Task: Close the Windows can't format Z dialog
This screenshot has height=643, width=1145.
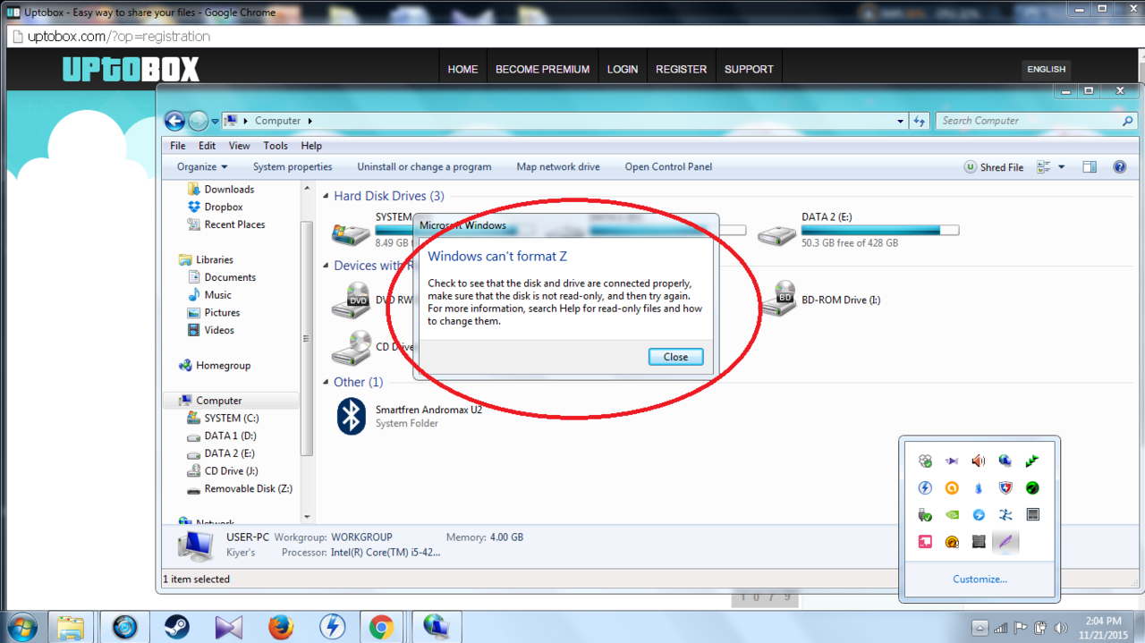Action: coord(675,357)
